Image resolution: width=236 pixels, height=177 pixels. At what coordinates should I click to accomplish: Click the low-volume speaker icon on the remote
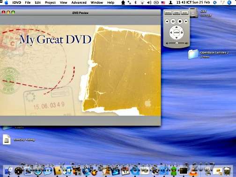167,43
